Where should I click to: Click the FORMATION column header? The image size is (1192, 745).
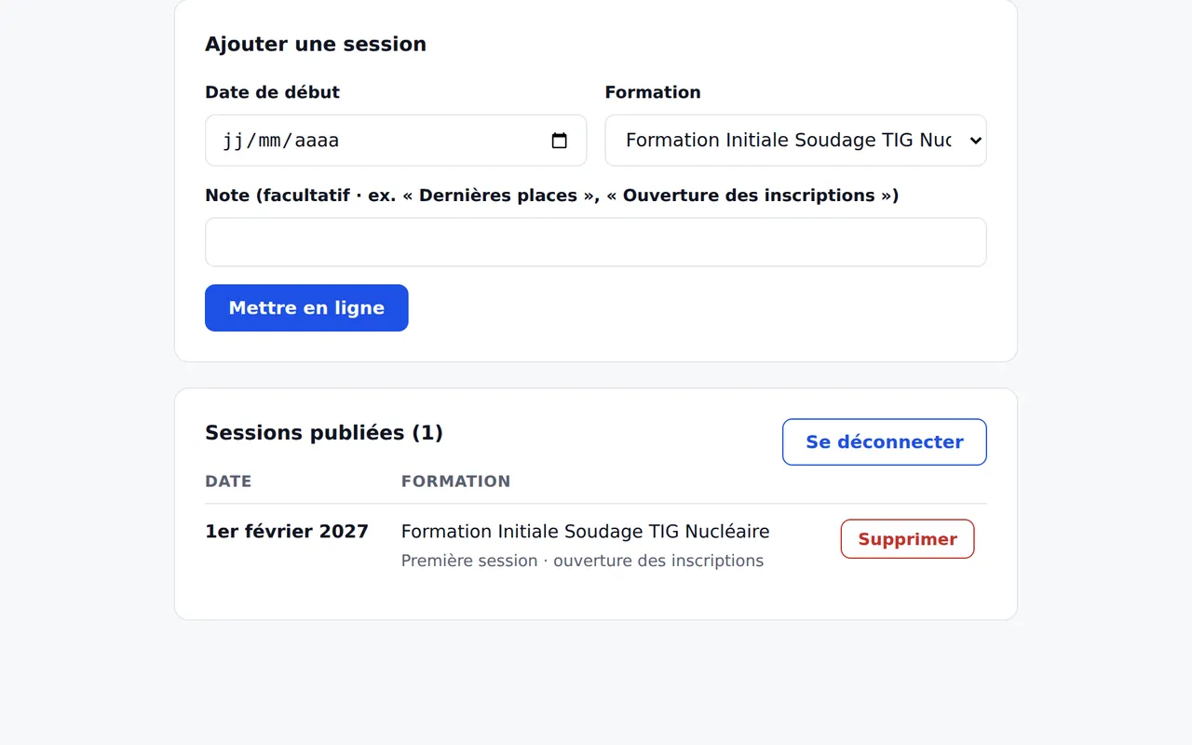click(455, 481)
